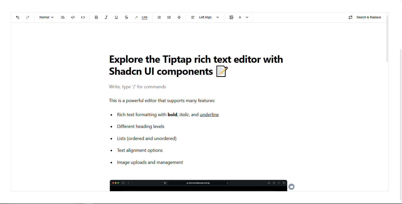Click the paragraph 'This is a powerful editor'

(x=162, y=101)
